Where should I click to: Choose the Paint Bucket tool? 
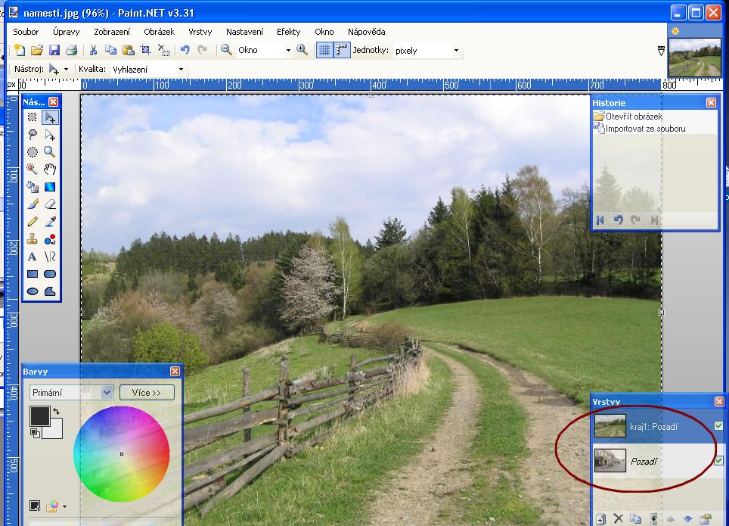point(33,186)
